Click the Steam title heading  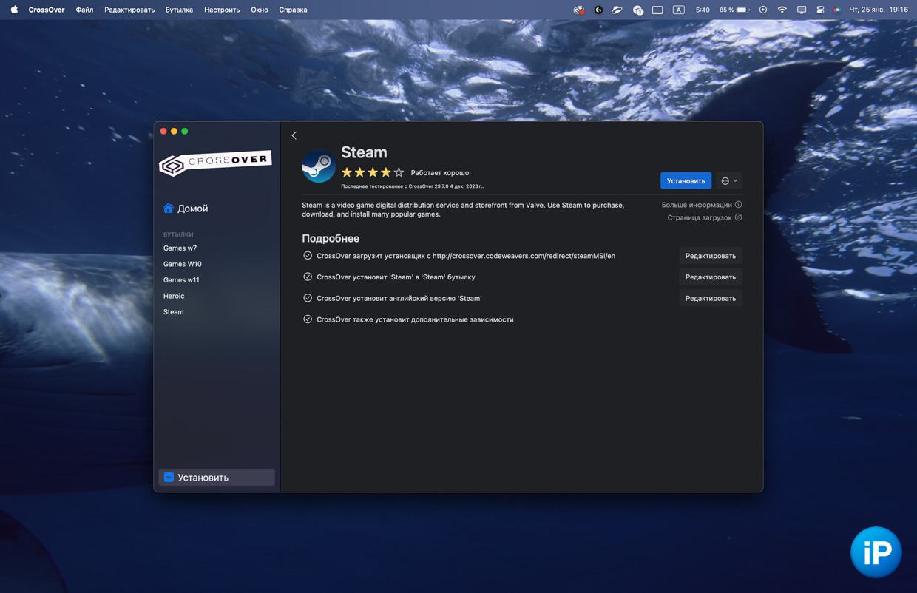point(364,152)
